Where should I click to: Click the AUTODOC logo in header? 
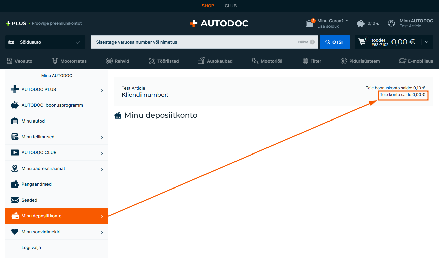point(219,23)
